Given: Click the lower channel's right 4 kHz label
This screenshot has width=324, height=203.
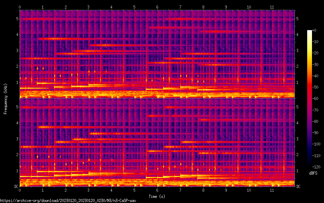Looking at the screenshot, I should [x=298, y=123].
